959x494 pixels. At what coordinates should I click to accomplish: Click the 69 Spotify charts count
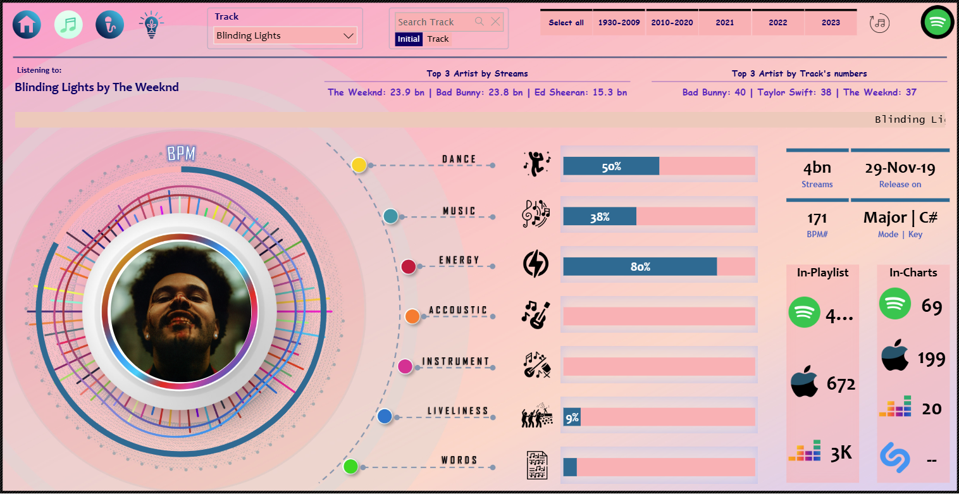[x=932, y=307]
